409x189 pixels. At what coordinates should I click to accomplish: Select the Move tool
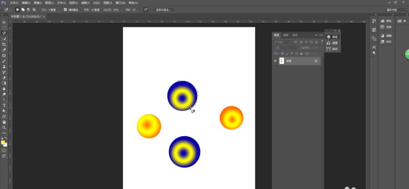(x=4, y=22)
